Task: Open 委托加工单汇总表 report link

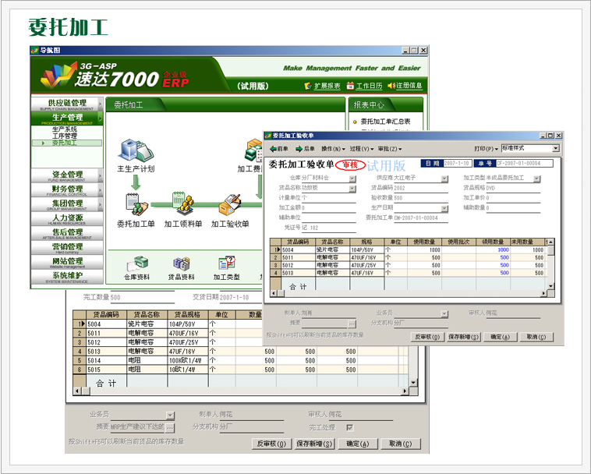Action: point(385,122)
